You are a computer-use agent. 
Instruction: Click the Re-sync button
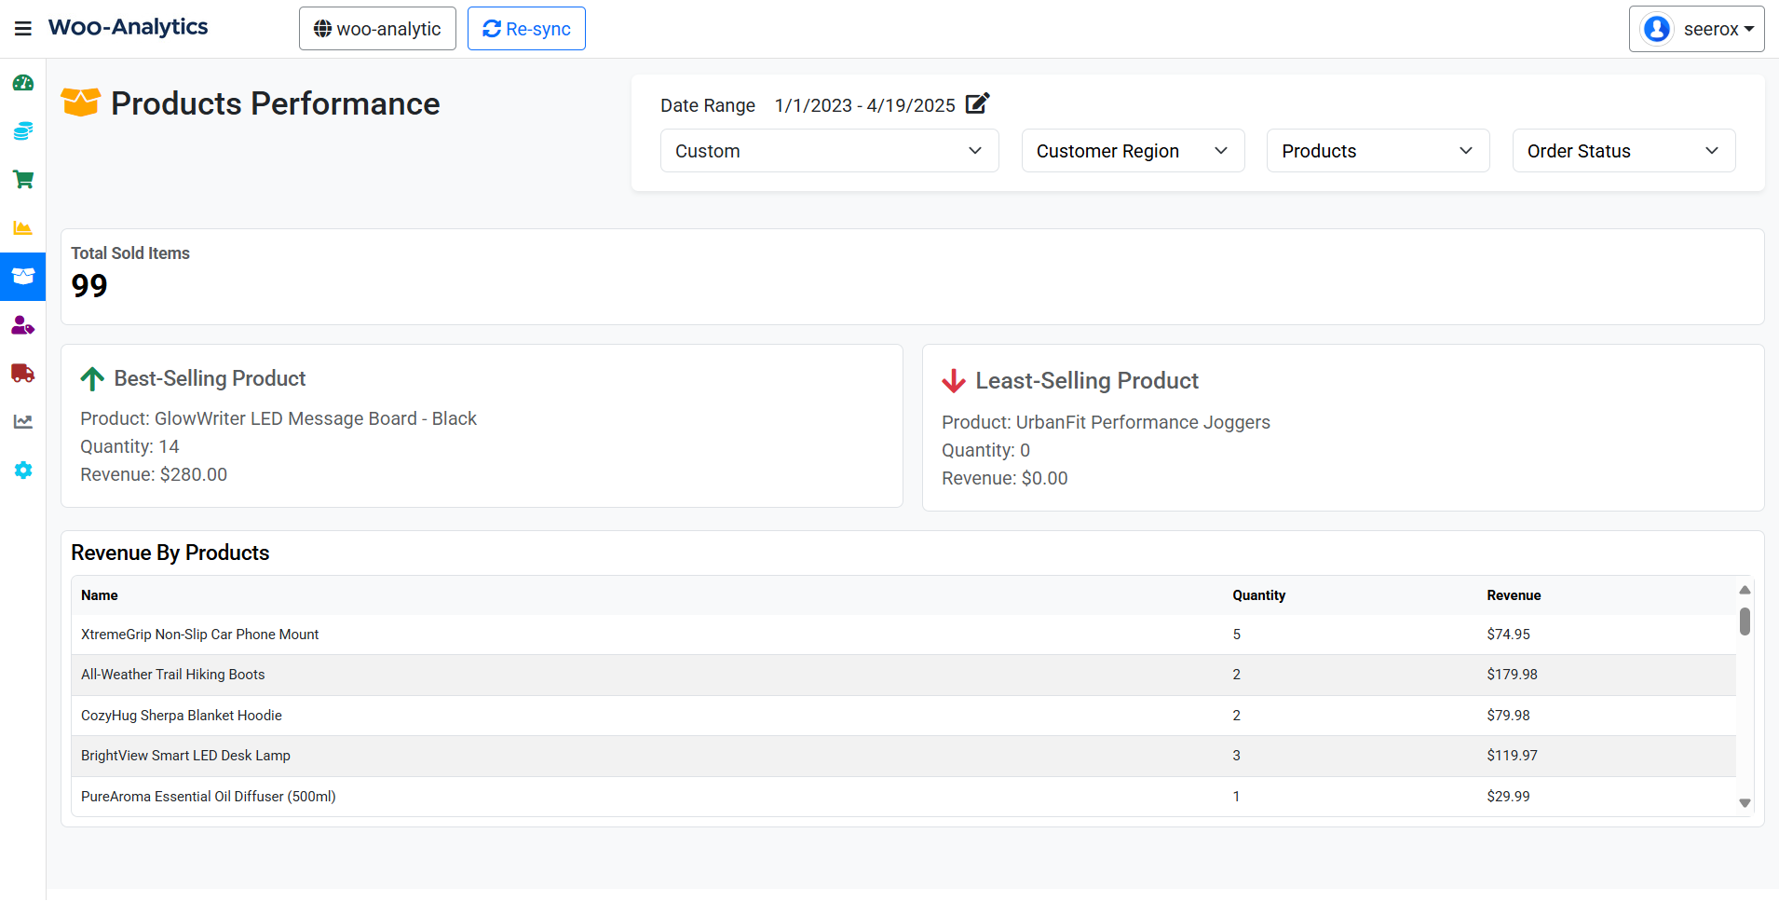(525, 28)
